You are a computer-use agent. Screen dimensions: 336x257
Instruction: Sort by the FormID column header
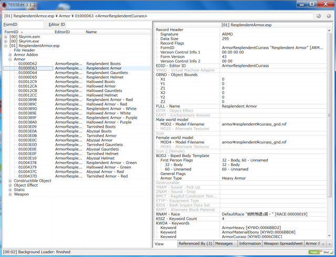point(28,32)
